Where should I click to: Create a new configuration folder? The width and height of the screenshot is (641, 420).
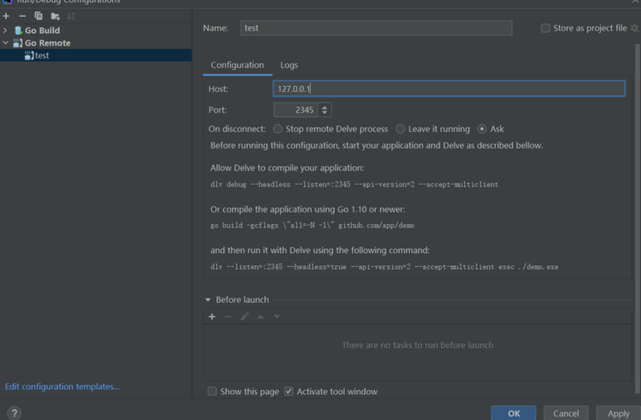pyautogui.click(x=54, y=16)
